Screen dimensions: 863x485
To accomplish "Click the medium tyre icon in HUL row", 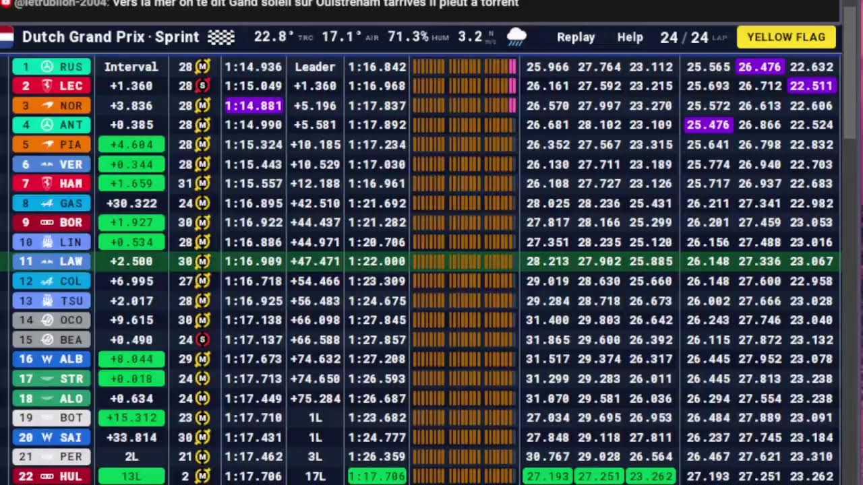I will [202, 476].
